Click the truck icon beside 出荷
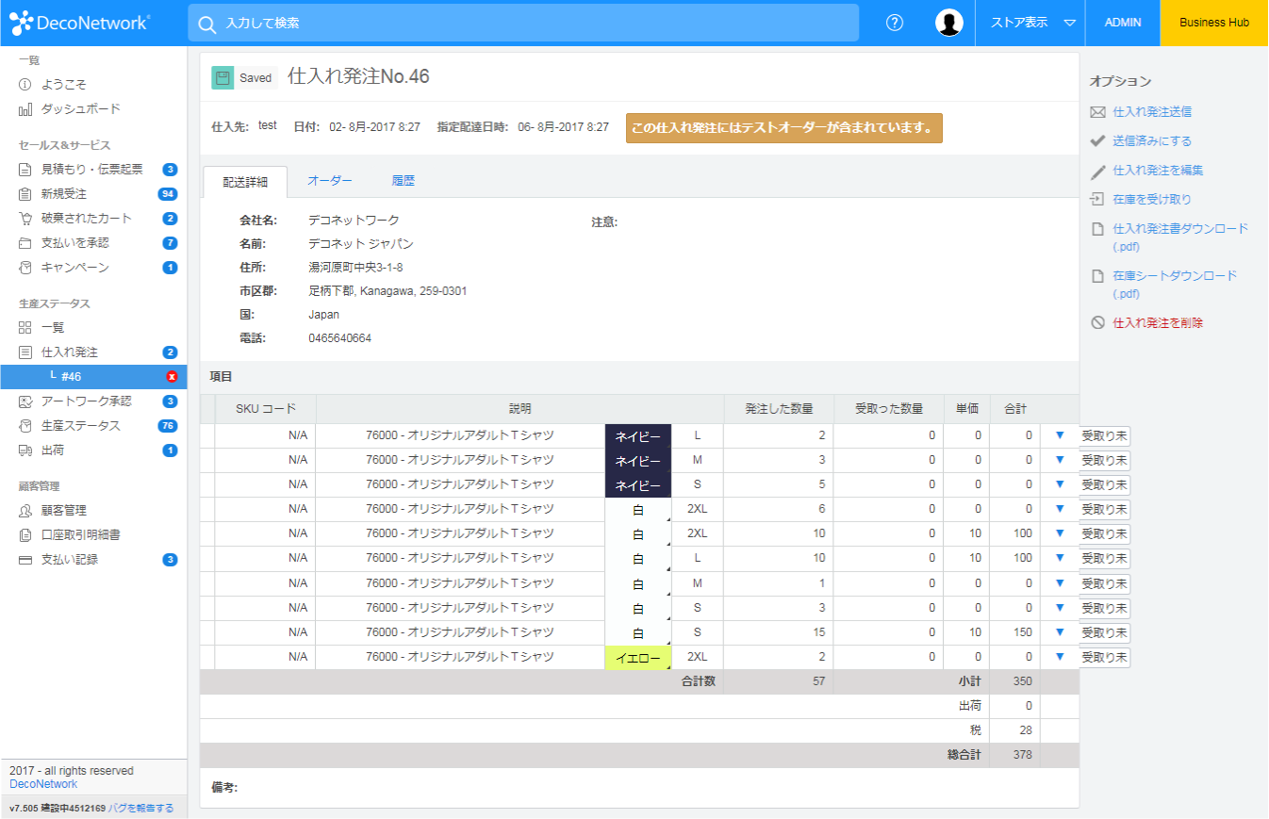The height and width of the screenshot is (819, 1269). [x=25, y=450]
